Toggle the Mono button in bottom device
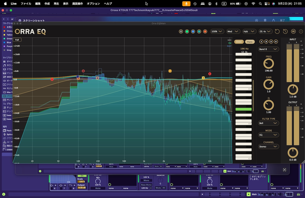Viewport: 305px width, 198px height. [x=146, y=180]
